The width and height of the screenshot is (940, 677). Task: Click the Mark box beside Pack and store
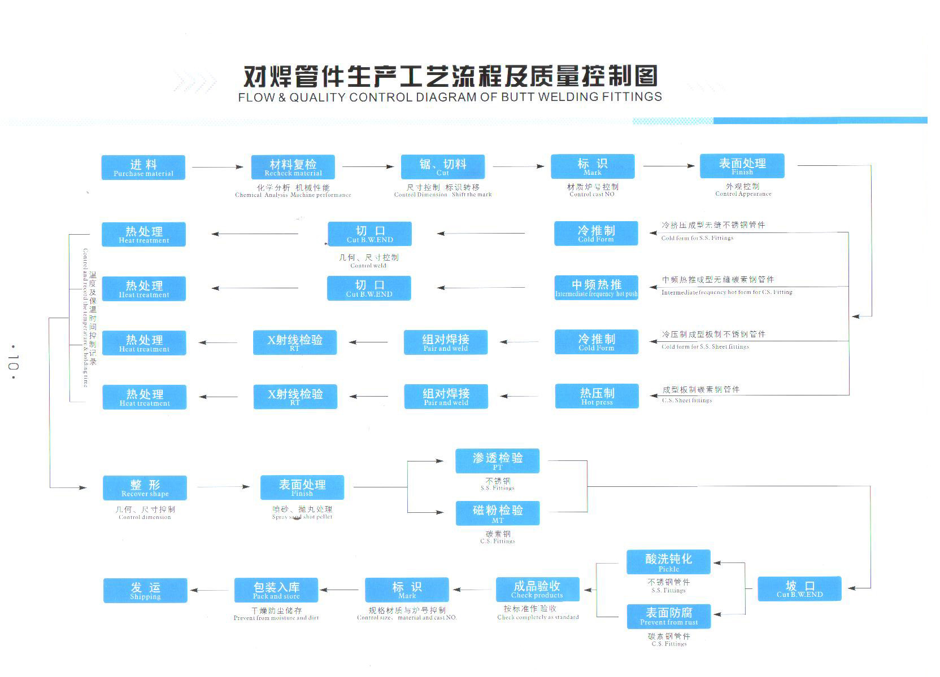pos(407,590)
